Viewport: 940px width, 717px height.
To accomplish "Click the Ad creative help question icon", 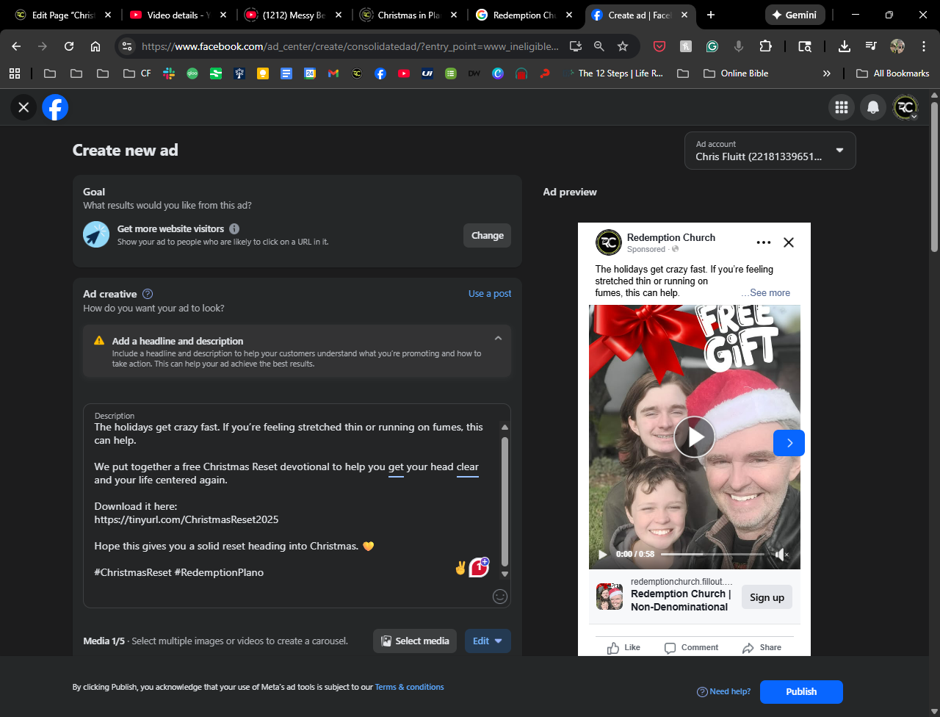I will (148, 294).
